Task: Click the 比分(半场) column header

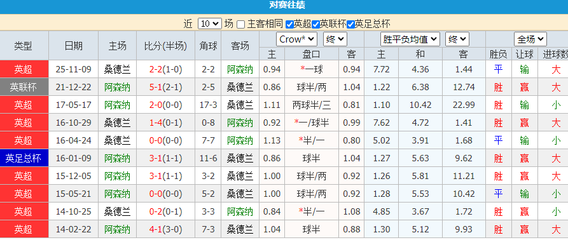Action: [x=165, y=46]
